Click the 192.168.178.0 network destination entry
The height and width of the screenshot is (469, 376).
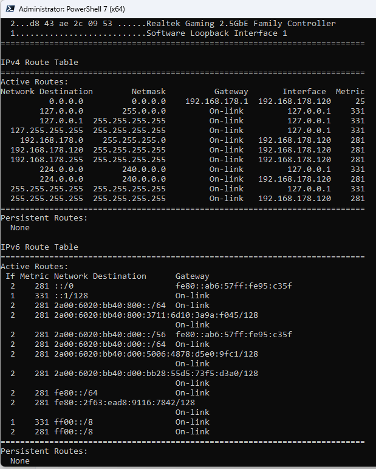pyautogui.click(x=52, y=140)
